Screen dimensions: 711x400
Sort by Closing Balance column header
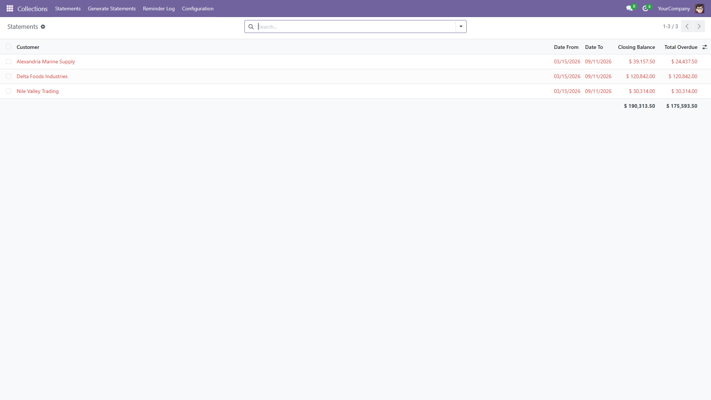[x=637, y=47]
